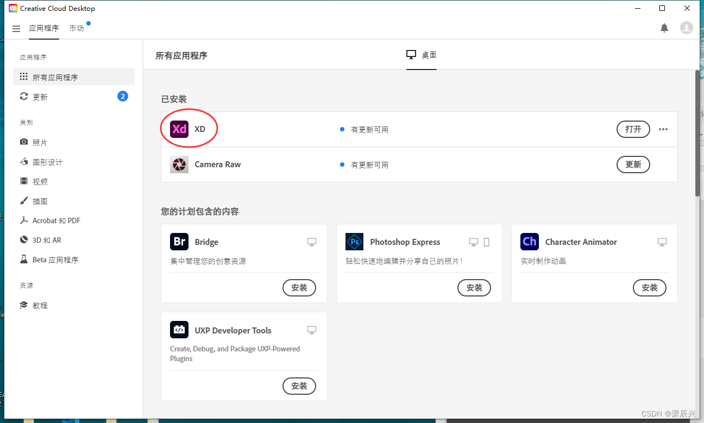This screenshot has height=423, width=704.
Task: Install UXP Developer Tools with 安装 button
Action: (x=299, y=386)
